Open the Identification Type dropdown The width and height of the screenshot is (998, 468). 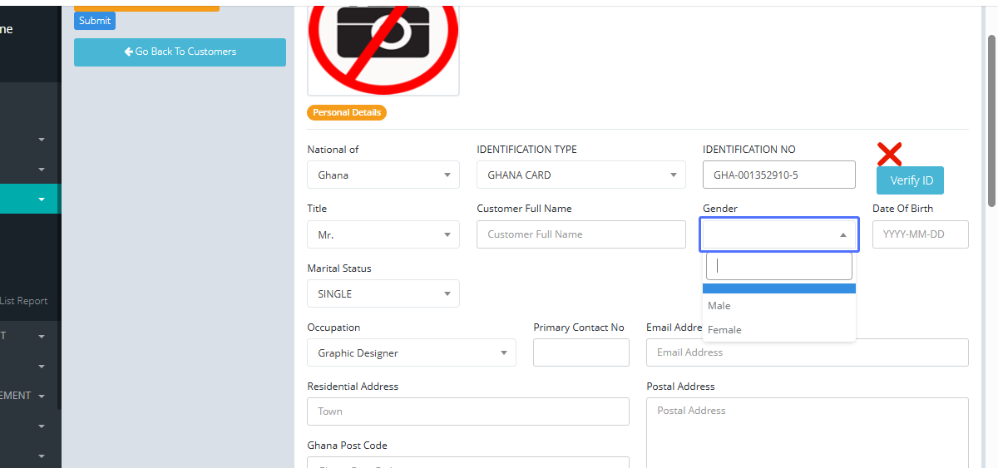(581, 175)
